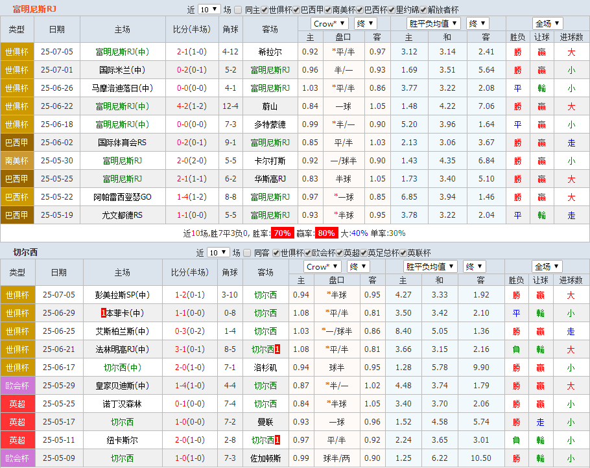Viewport: 590px width, 468px height.
Task: Click the 南美杯 badge on the 25-05-30 row
Action: point(17,161)
